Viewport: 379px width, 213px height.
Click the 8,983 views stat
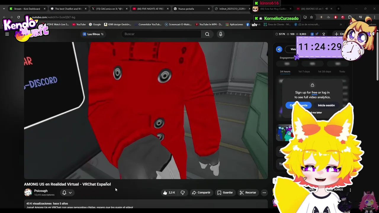(301, 34)
